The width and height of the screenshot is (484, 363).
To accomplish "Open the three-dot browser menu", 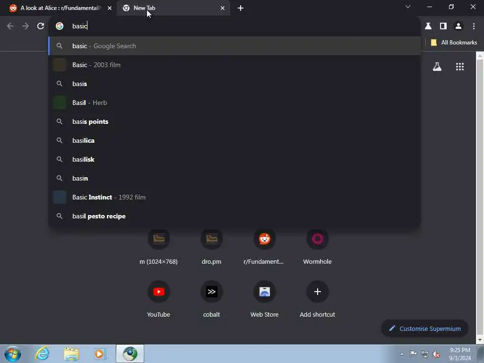I will click(474, 26).
